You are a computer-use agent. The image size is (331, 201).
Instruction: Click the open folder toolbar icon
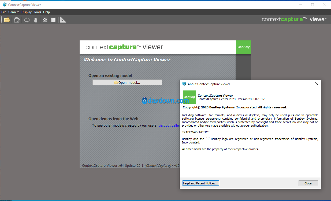7,20
